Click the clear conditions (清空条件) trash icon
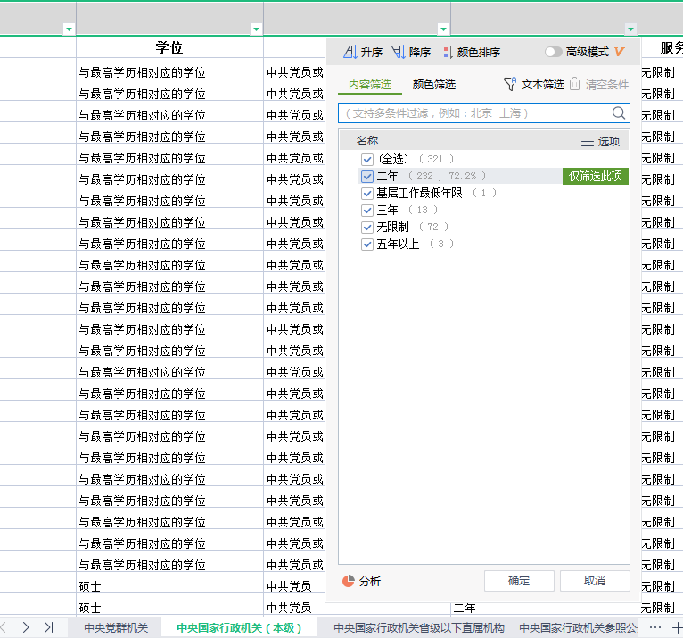Viewport: 683px width, 638px height. (575, 84)
